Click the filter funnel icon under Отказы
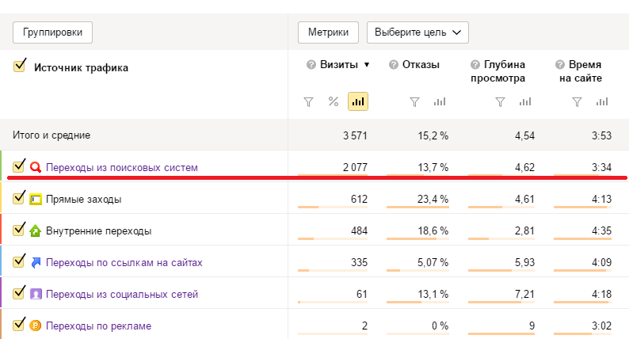 tap(414, 102)
